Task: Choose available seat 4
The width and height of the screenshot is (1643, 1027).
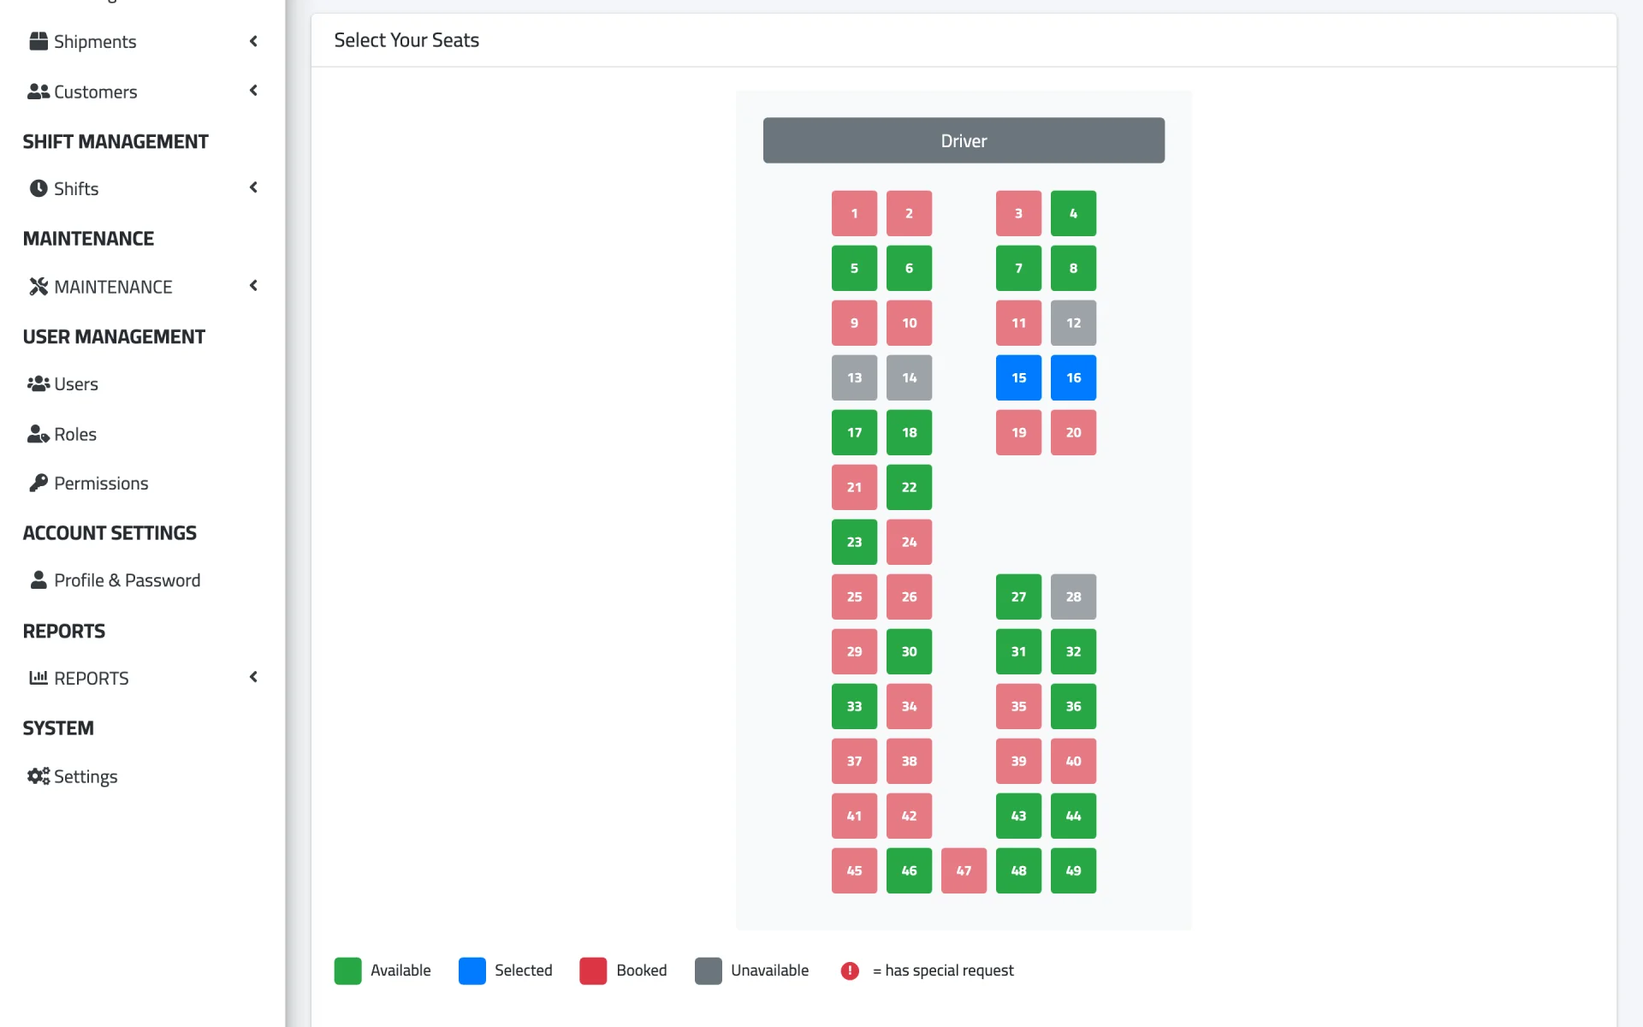Action: point(1073,213)
